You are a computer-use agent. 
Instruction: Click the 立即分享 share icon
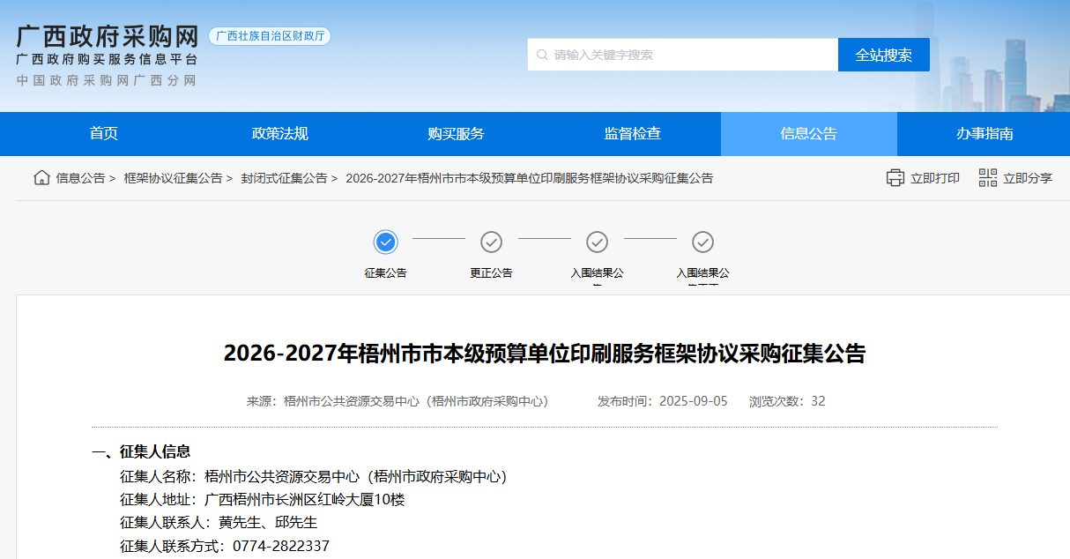pyautogui.click(x=987, y=177)
